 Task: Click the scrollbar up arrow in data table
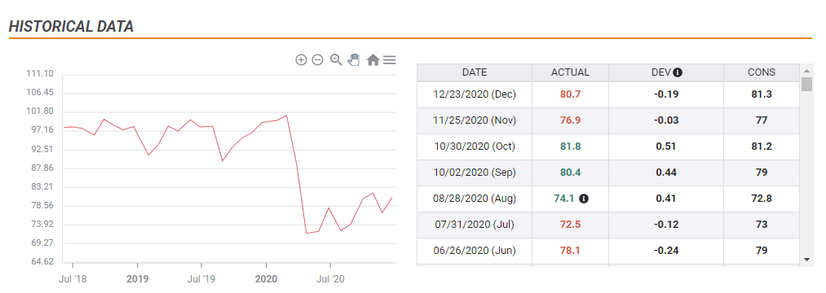806,71
